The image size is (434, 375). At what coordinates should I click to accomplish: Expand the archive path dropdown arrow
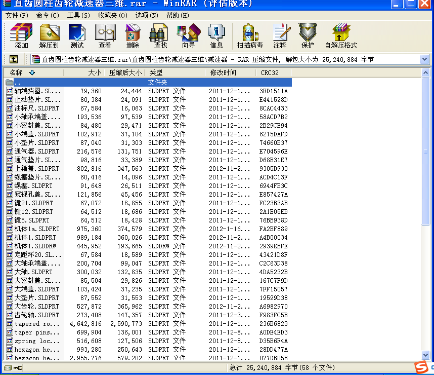pos(424,59)
